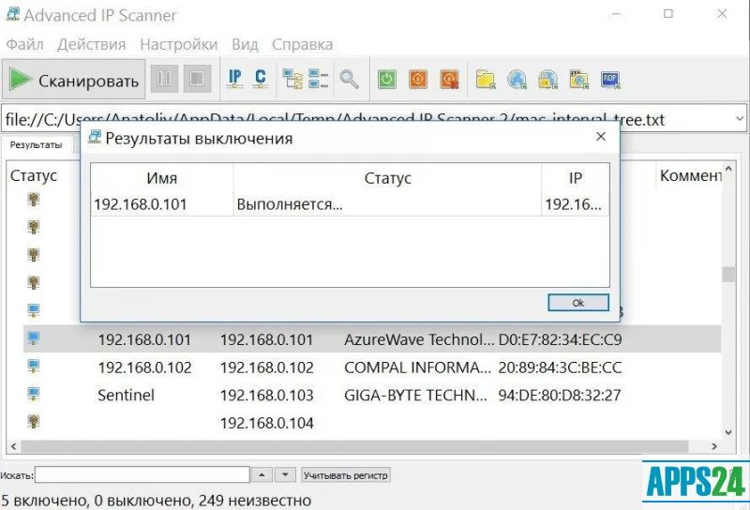
Task: Click the class C subnet icon
Action: click(261, 79)
